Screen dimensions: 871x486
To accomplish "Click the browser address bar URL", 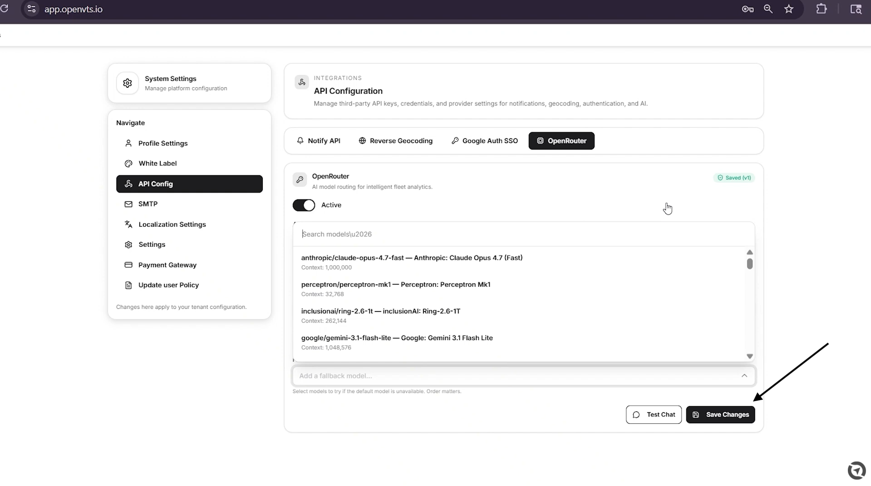I will click(x=74, y=9).
